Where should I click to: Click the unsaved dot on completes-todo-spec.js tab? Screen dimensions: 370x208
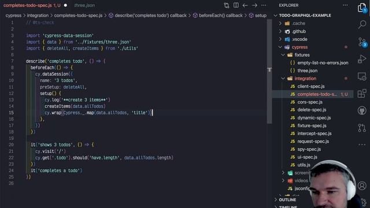click(65, 5)
